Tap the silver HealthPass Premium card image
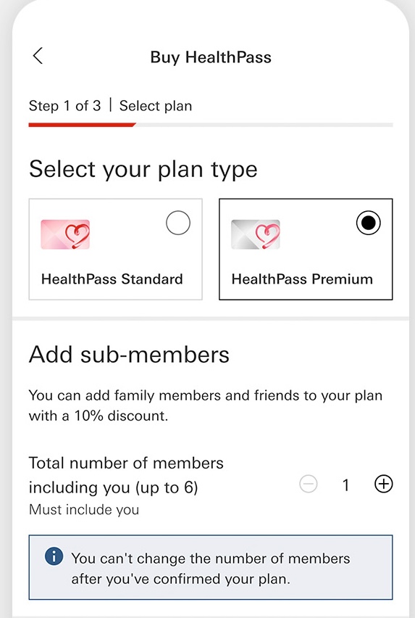This screenshot has width=415, height=618. click(x=256, y=234)
